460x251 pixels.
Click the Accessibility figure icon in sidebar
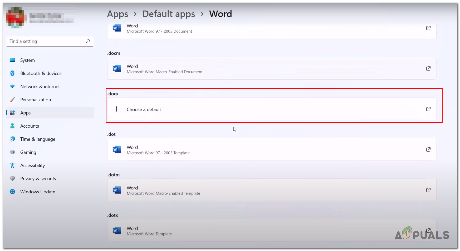pos(12,165)
